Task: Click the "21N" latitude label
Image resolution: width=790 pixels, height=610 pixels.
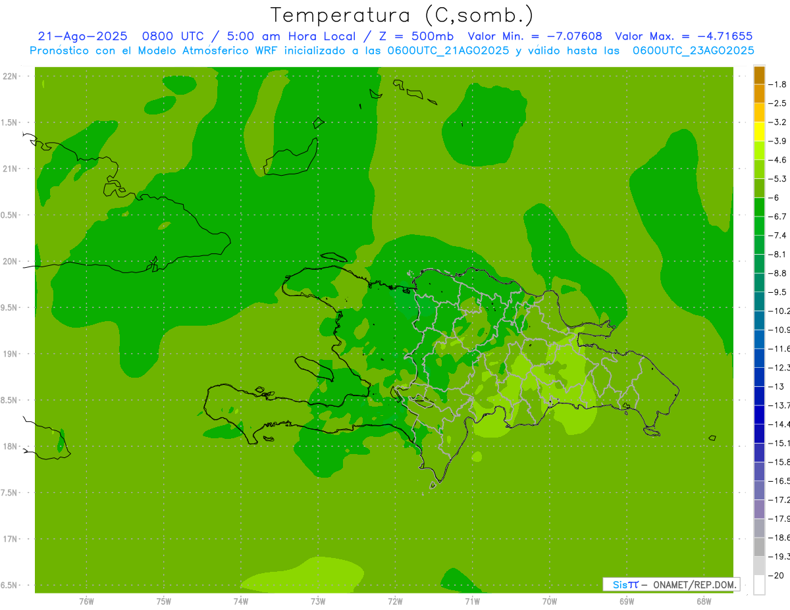Action: click(x=11, y=169)
